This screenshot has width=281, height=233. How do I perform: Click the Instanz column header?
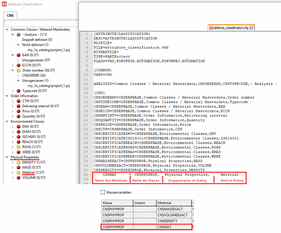pyautogui.click(x=145, y=203)
